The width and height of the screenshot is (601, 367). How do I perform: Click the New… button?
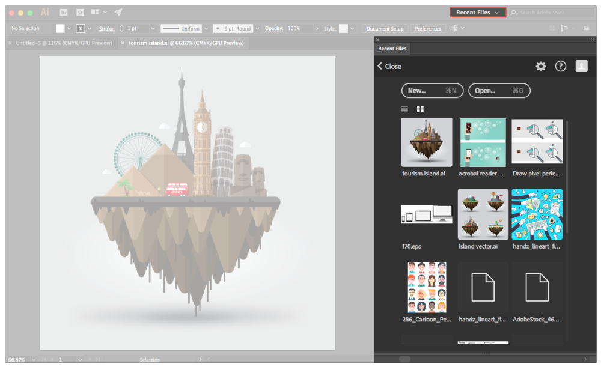pos(432,91)
